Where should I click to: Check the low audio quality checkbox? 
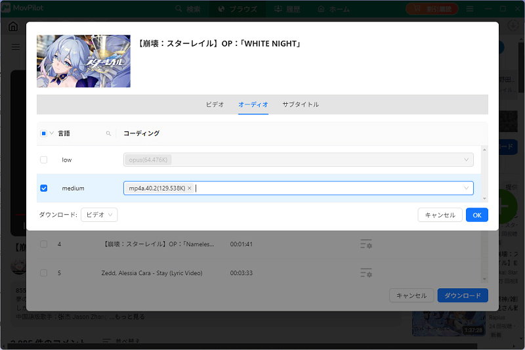(x=43, y=160)
